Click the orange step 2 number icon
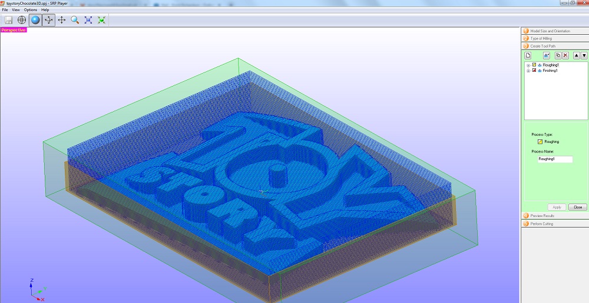The image size is (589, 303). tap(526, 39)
